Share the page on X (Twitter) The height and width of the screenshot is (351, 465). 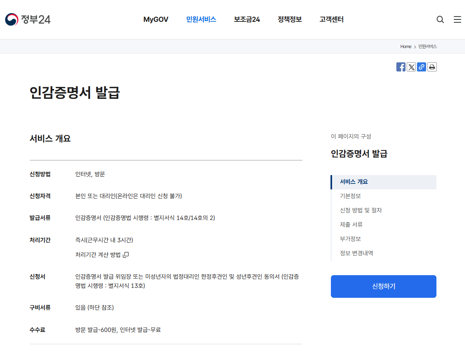(x=411, y=67)
